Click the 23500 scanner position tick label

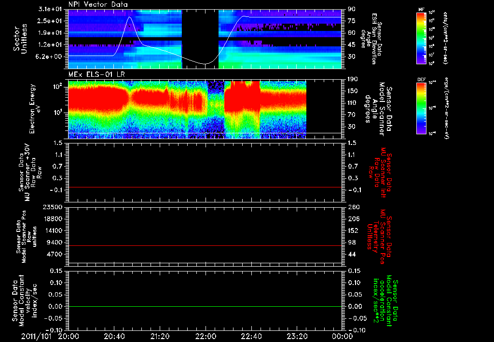tap(53, 207)
